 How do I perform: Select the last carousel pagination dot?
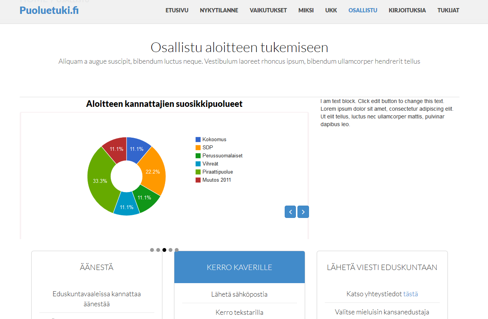[x=177, y=250]
